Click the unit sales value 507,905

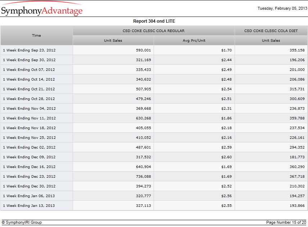144,89
